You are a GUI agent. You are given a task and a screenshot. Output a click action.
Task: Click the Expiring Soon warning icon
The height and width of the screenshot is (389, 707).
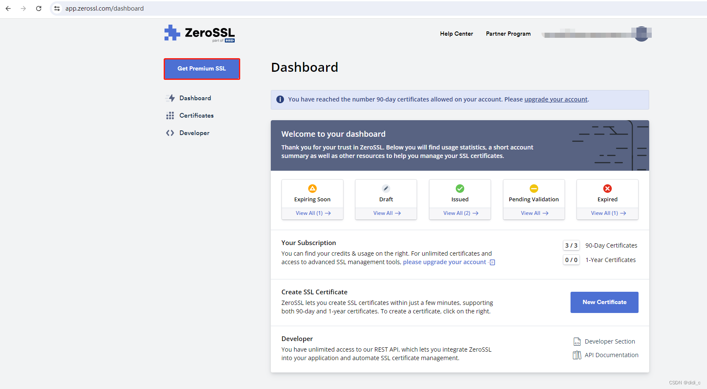(x=312, y=189)
